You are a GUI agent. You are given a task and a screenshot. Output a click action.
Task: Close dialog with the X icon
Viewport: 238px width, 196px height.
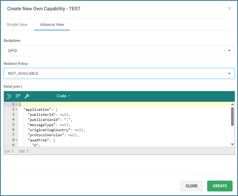pos(229,9)
